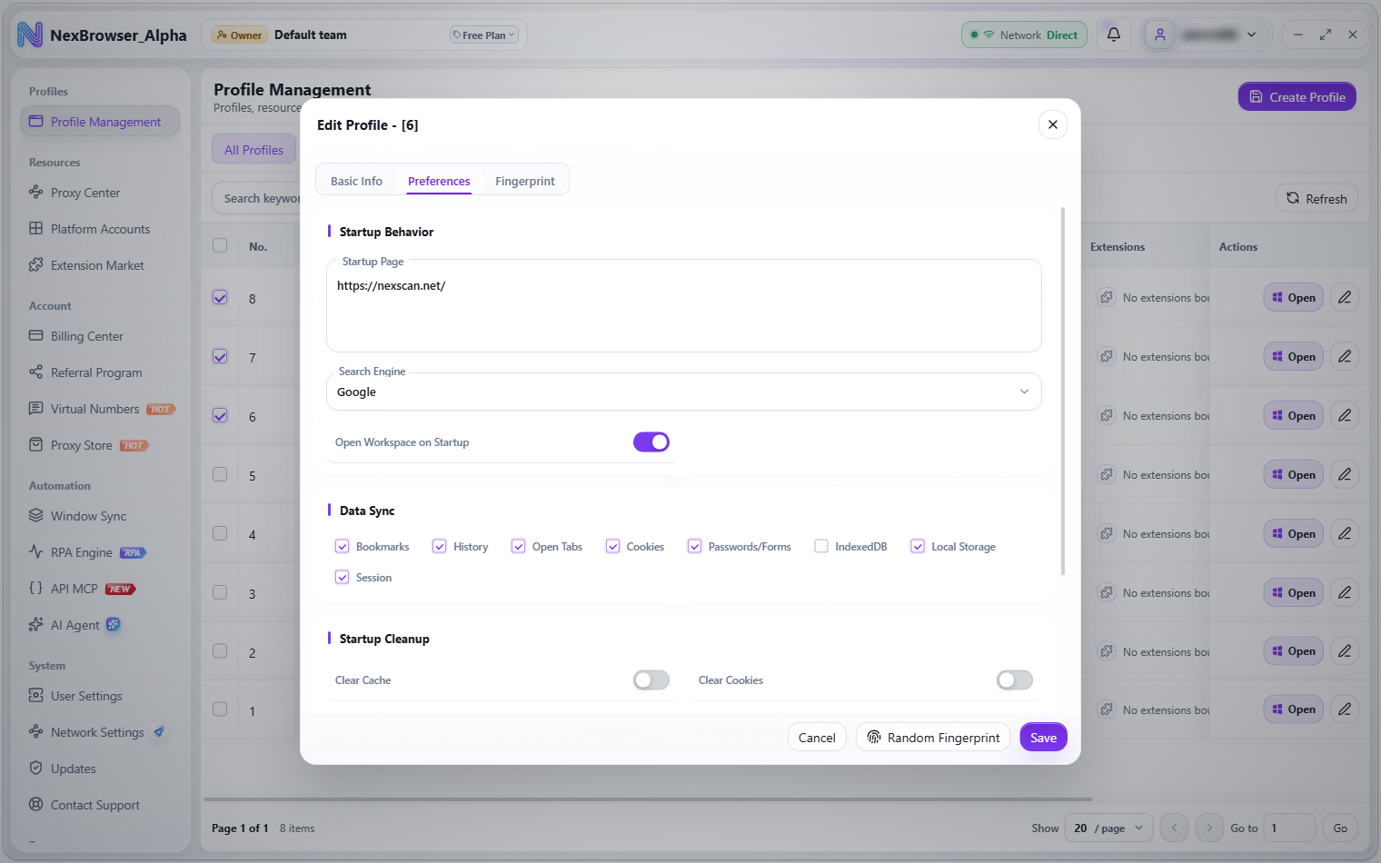Uncheck the Local Storage checkbox
The width and height of the screenshot is (1381, 863).
(918, 546)
